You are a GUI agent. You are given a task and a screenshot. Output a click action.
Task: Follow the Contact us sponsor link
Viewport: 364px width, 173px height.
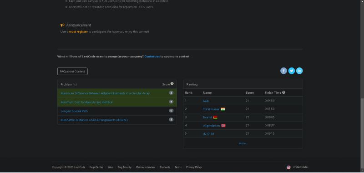[x=152, y=56]
